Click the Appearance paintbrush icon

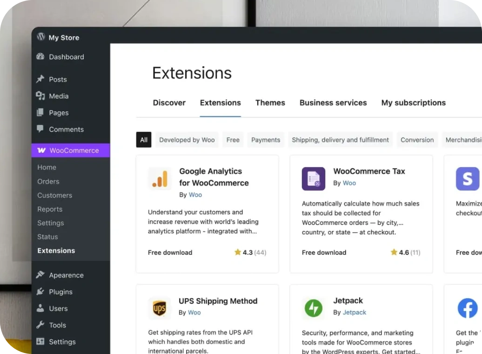coord(40,274)
